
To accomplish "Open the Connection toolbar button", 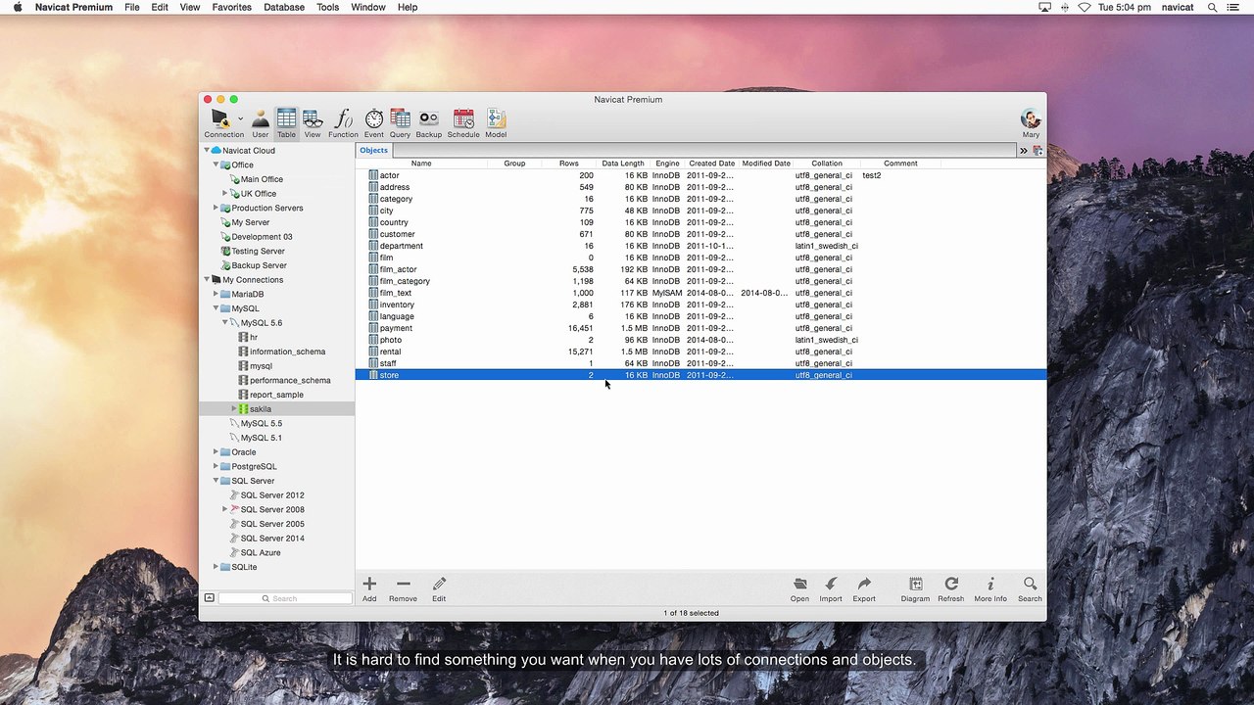I will 221,123.
